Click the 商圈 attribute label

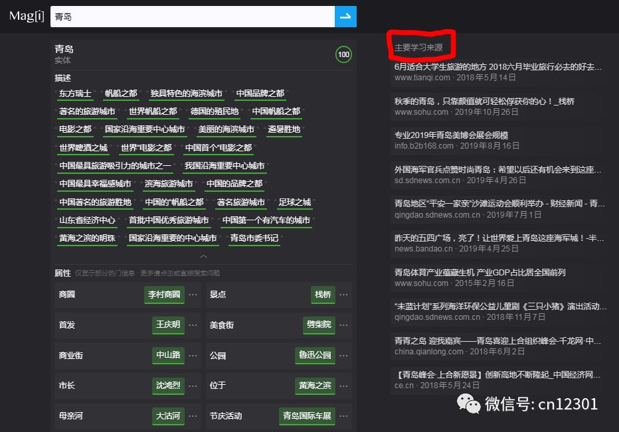pyautogui.click(x=66, y=295)
